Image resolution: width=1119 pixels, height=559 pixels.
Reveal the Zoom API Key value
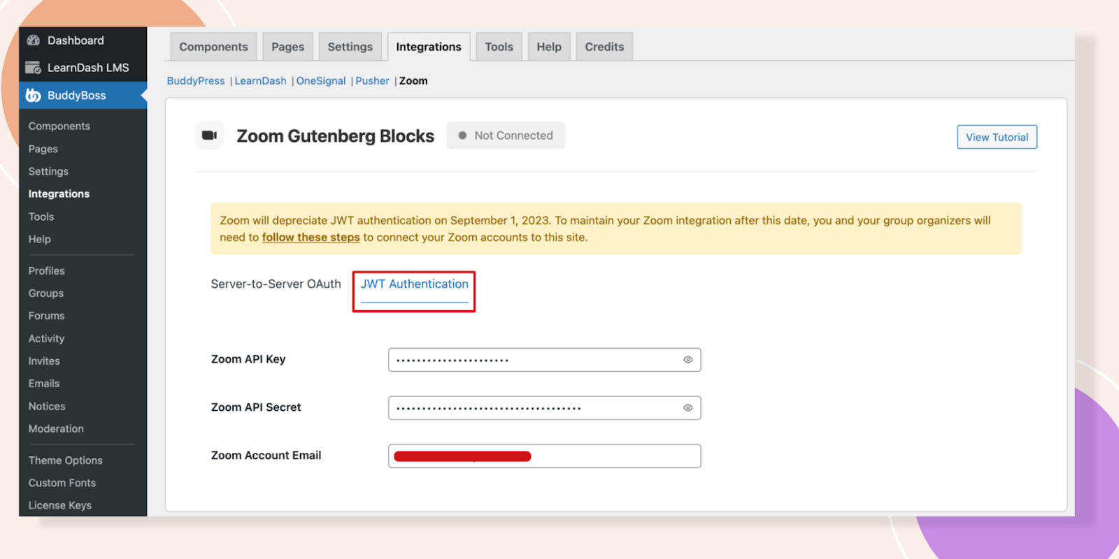point(687,360)
